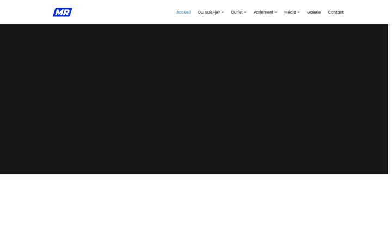Expand the Média dropdown chevron
The height and width of the screenshot is (245, 392).
point(299,12)
